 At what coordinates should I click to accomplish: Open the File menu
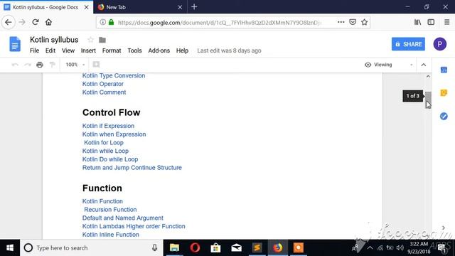click(x=34, y=50)
